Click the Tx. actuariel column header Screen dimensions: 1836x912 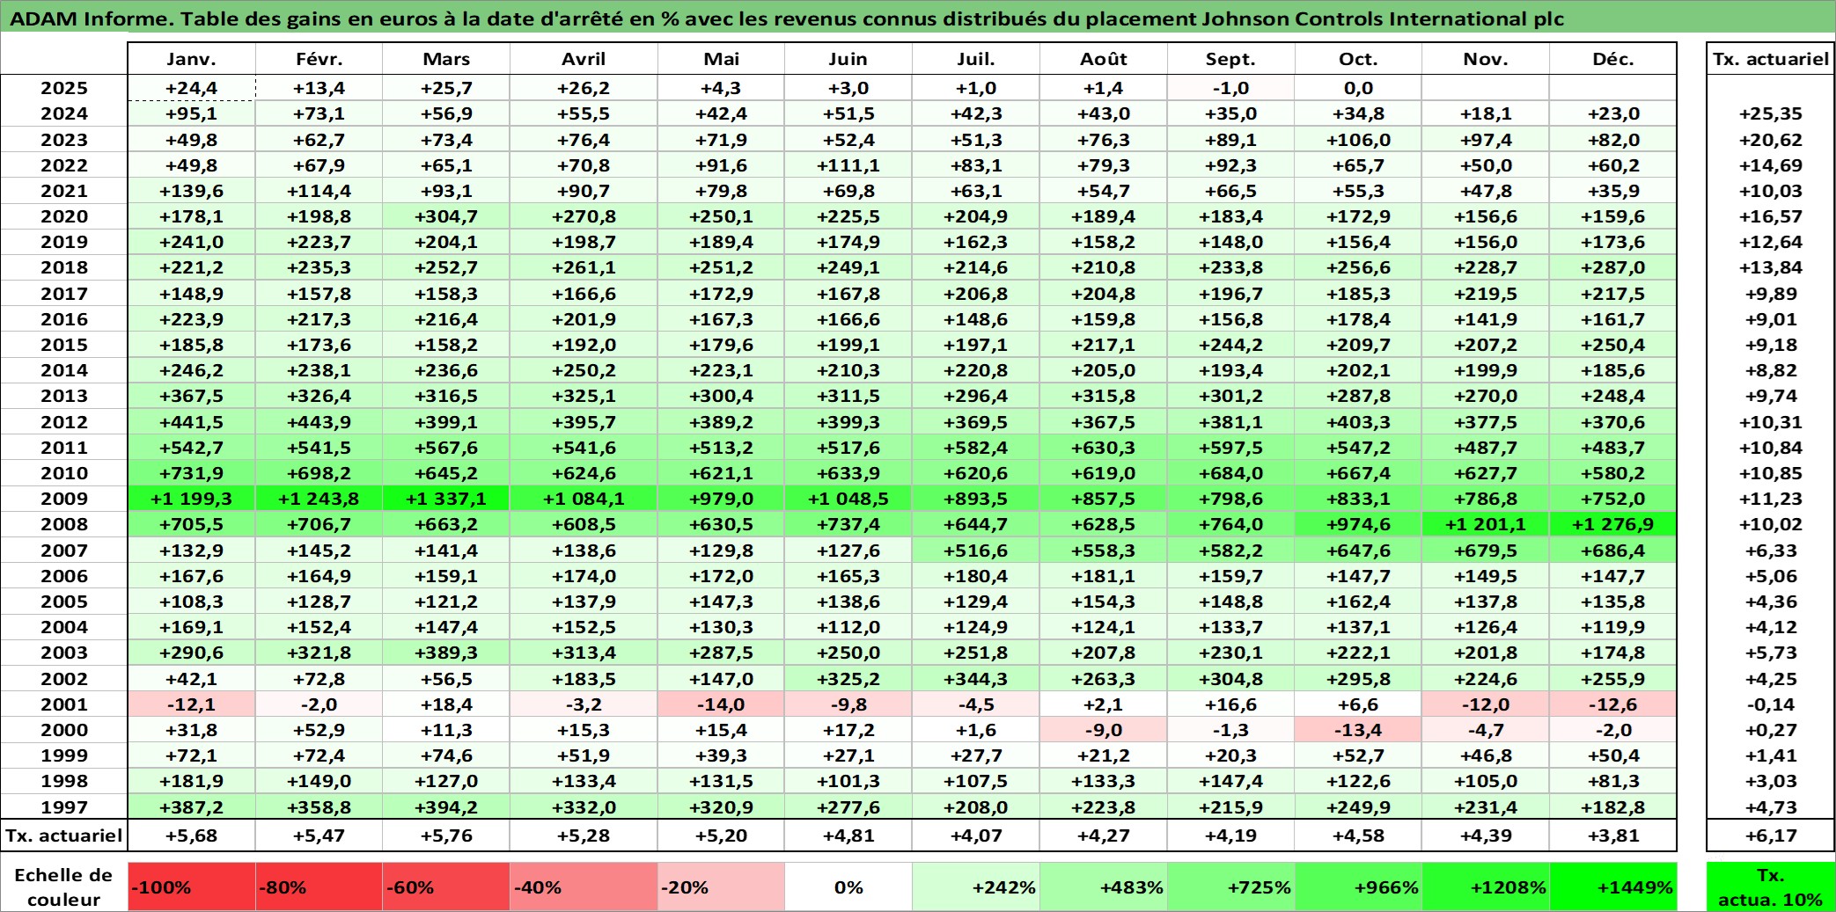click(1771, 59)
